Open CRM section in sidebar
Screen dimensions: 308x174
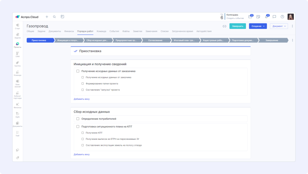[x=17, y=55]
